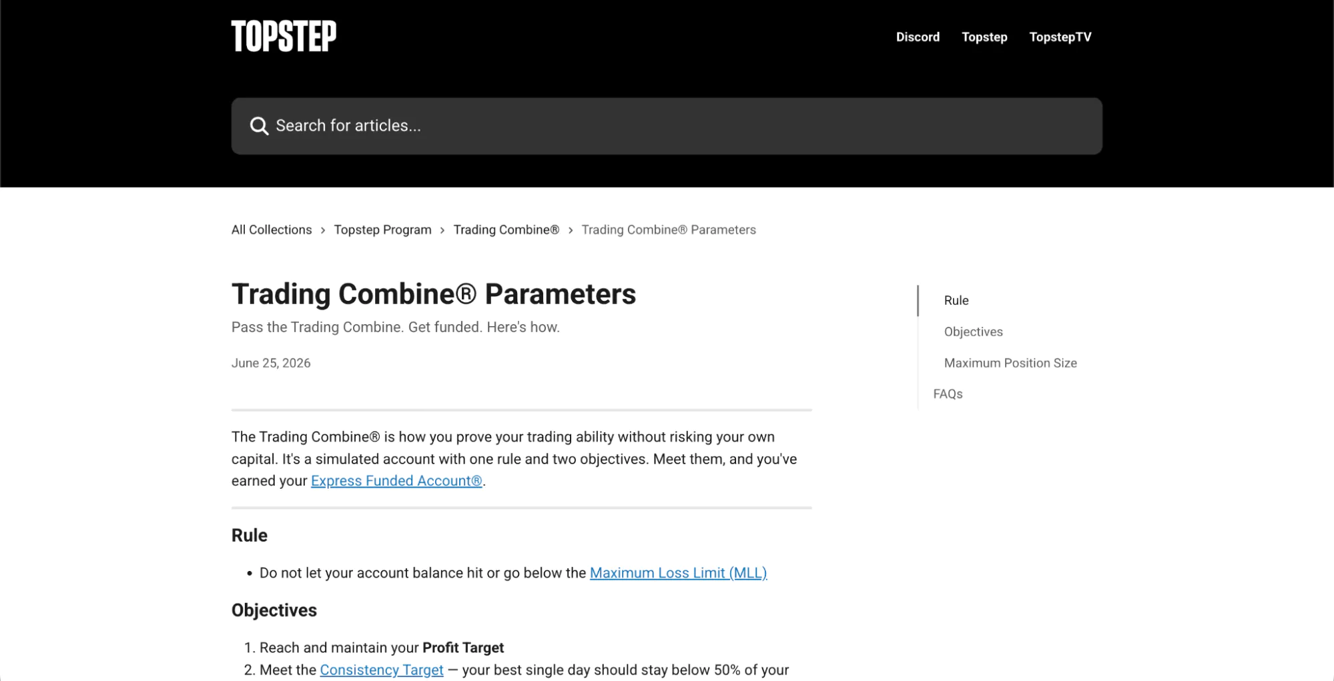Image resolution: width=1334 pixels, height=681 pixels.
Task: Click the subtitle 'Pass the Trading Combine'
Action: (x=396, y=327)
